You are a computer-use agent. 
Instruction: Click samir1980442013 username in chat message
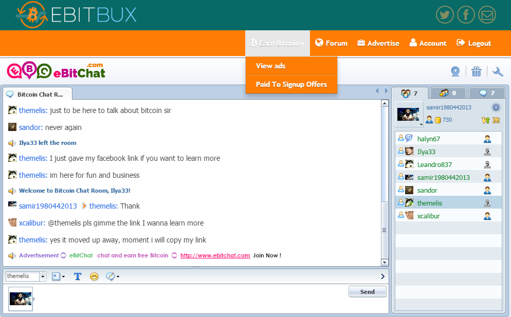tap(48, 206)
